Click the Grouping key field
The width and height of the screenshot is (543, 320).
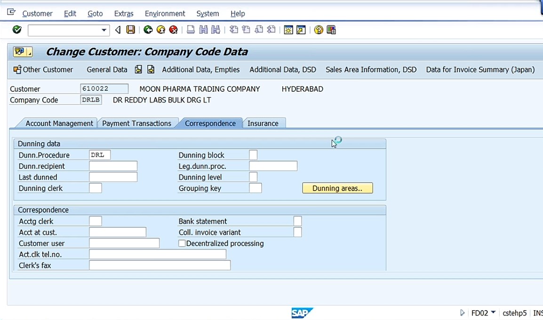click(256, 188)
